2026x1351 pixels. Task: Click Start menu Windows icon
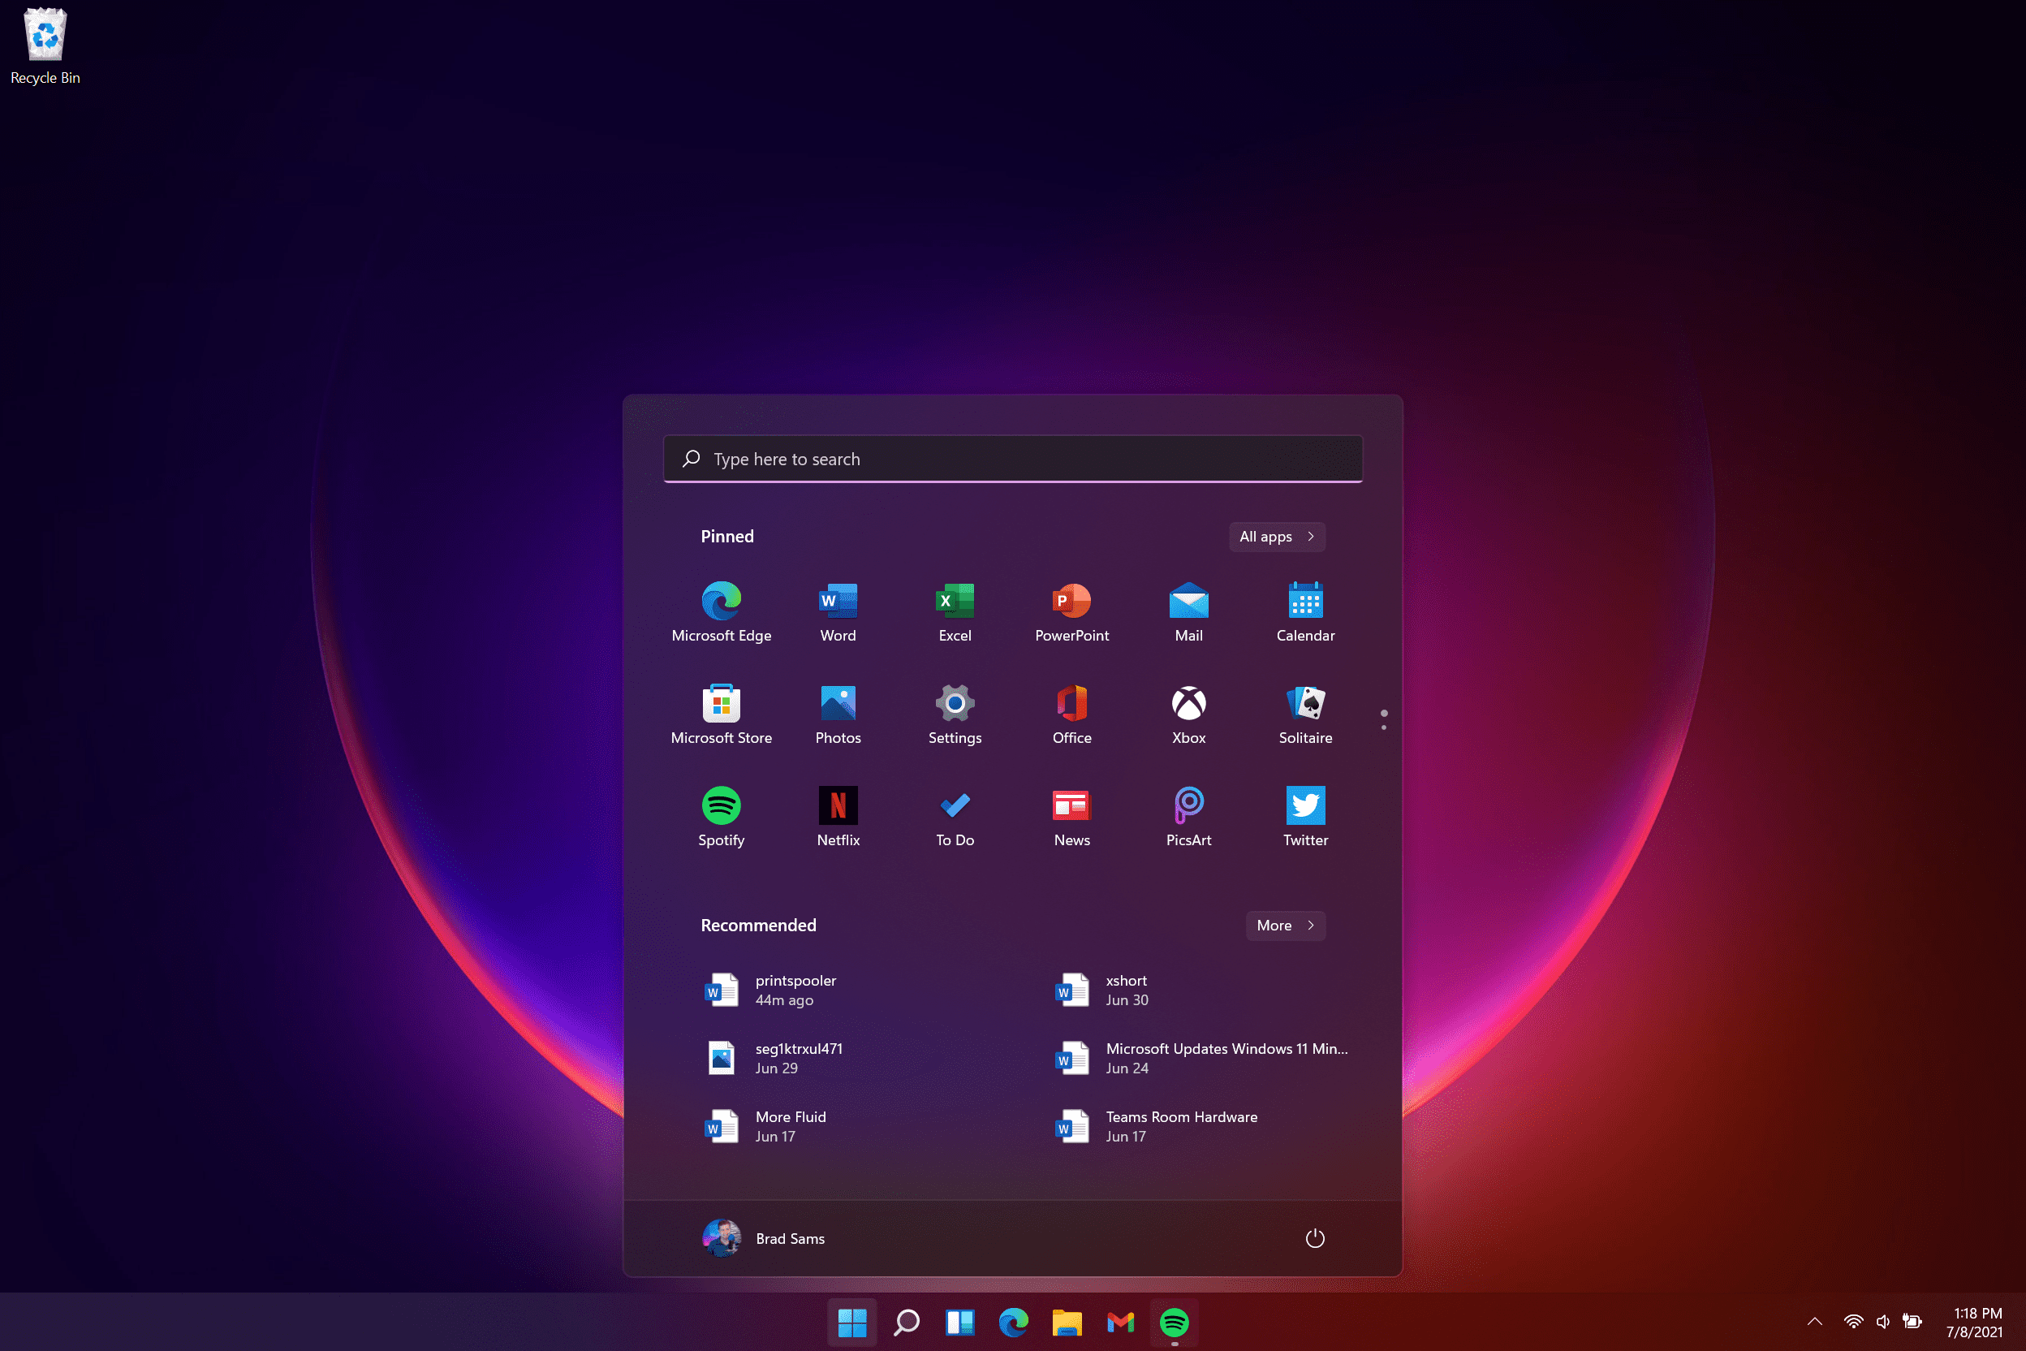tap(851, 1323)
